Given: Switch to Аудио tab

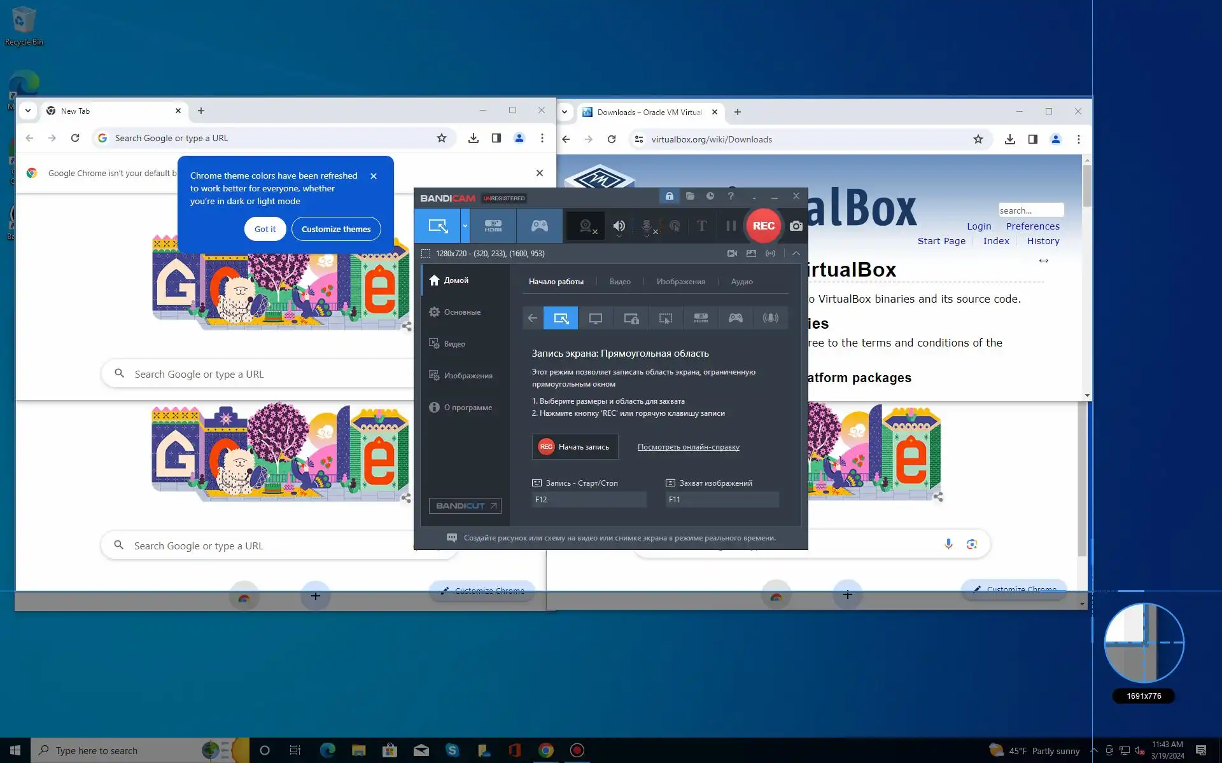Looking at the screenshot, I should (x=741, y=282).
